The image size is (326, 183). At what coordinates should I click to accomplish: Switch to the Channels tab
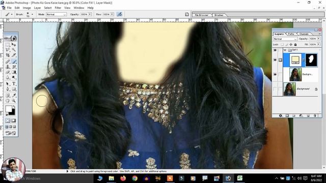(x=304, y=34)
